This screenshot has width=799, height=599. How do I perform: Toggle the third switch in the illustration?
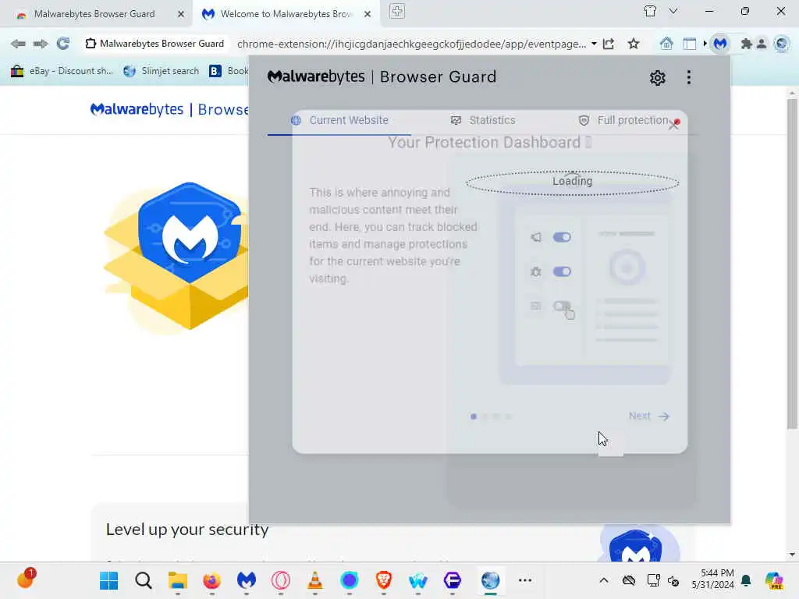[x=562, y=306]
